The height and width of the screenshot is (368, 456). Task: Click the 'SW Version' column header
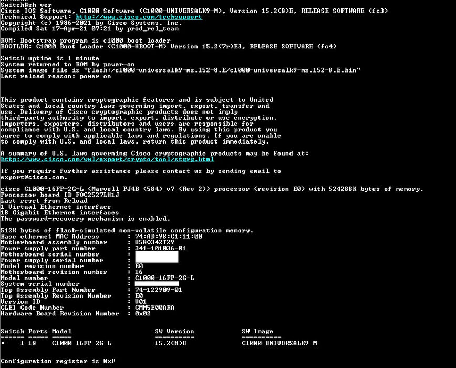click(x=174, y=332)
